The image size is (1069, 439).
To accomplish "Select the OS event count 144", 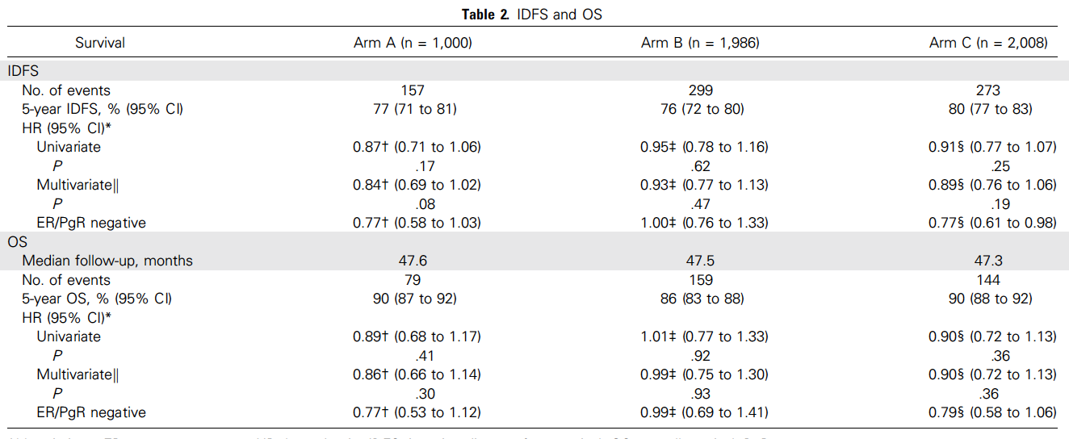I will point(988,280).
